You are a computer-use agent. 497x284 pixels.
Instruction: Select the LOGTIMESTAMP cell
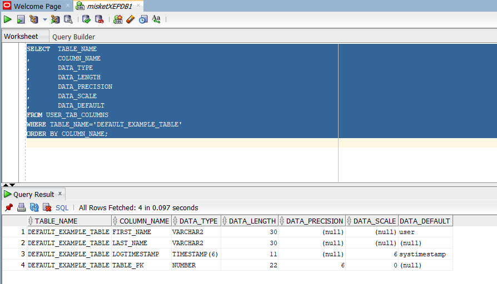141,254
